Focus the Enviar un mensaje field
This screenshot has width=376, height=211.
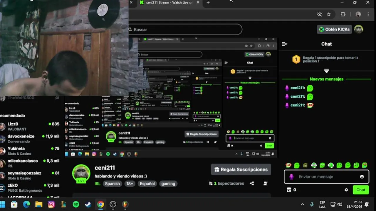click(326, 177)
